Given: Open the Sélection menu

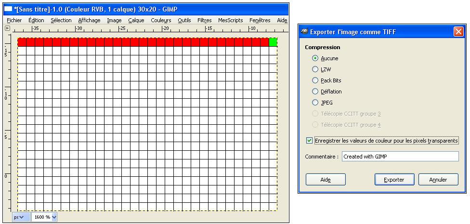Looking at the screenshot, I should [x=61, y=20].
